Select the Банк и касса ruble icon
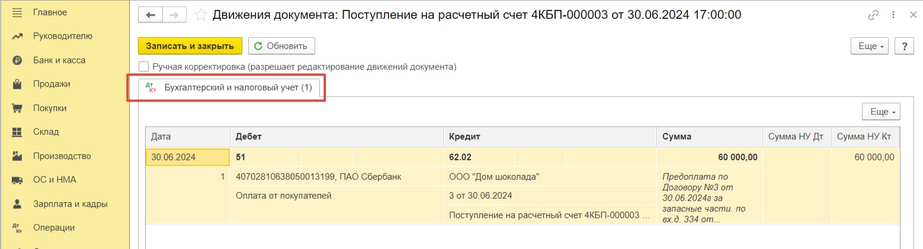This screenshot has width=923, height=249. (x=17, y=60)
